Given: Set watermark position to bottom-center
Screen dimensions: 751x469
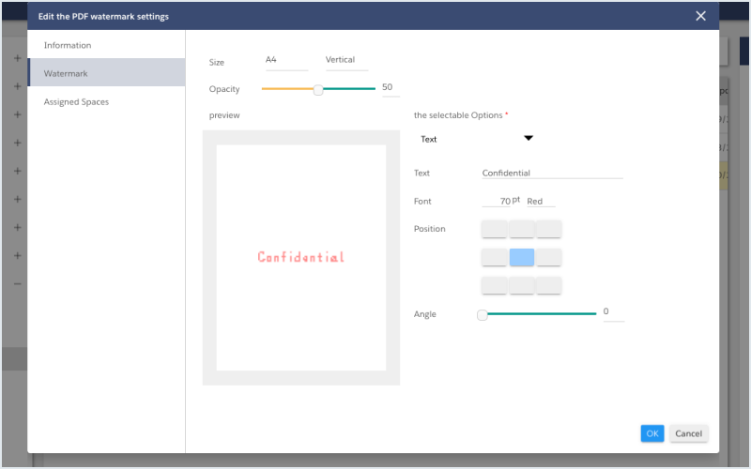Looking at the screenshot, I should pos(522,286).
